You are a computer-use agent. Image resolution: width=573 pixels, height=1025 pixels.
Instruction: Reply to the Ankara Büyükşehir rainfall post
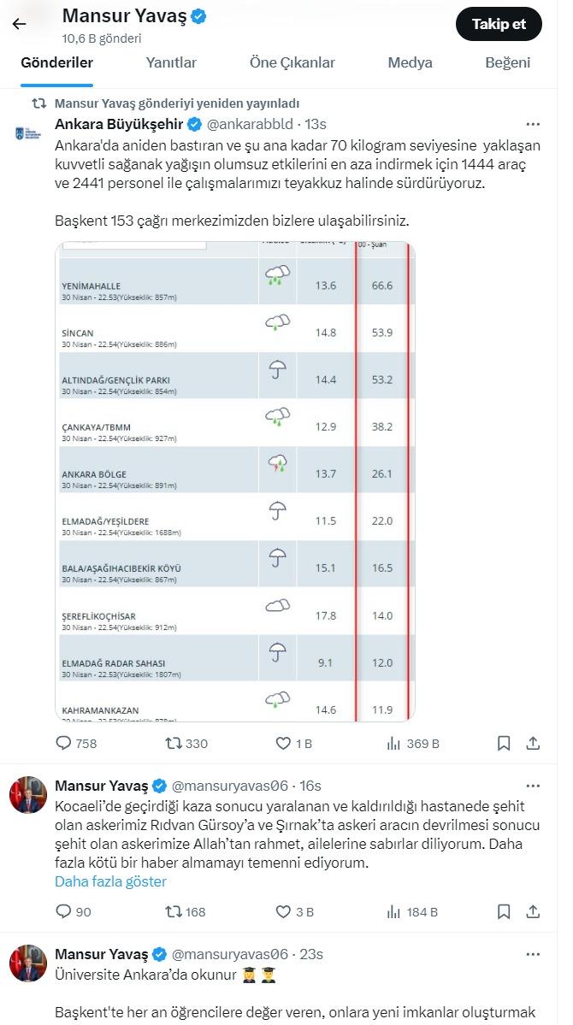point(63,743)
